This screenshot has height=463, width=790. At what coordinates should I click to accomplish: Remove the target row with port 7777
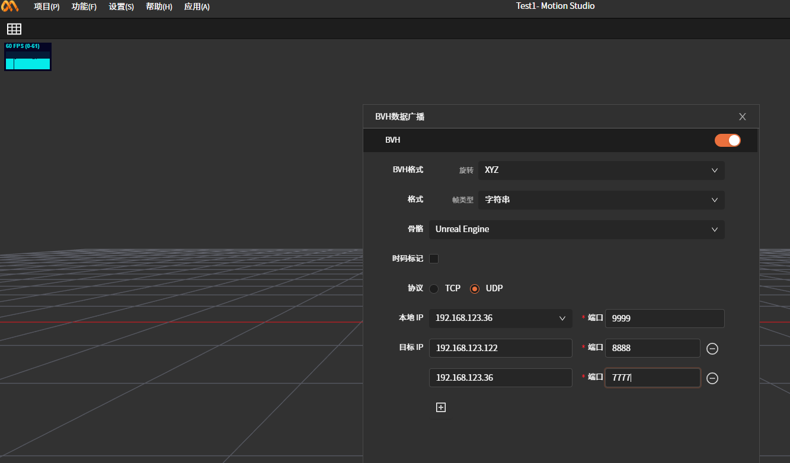(x=712, y=378)
